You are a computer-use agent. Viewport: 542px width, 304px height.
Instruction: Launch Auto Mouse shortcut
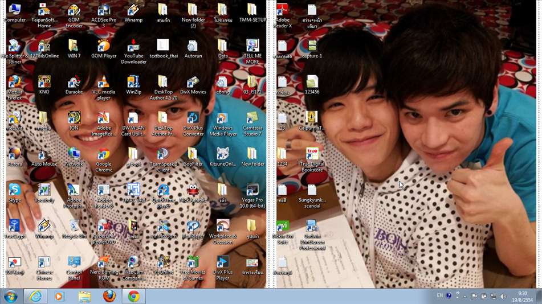click(44, 157)
